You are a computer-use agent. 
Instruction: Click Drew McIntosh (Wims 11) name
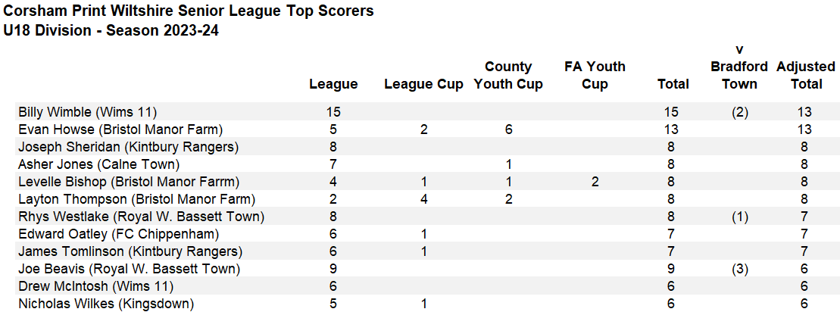click(96, 286)
